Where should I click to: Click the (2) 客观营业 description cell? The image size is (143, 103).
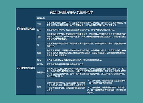107,90
